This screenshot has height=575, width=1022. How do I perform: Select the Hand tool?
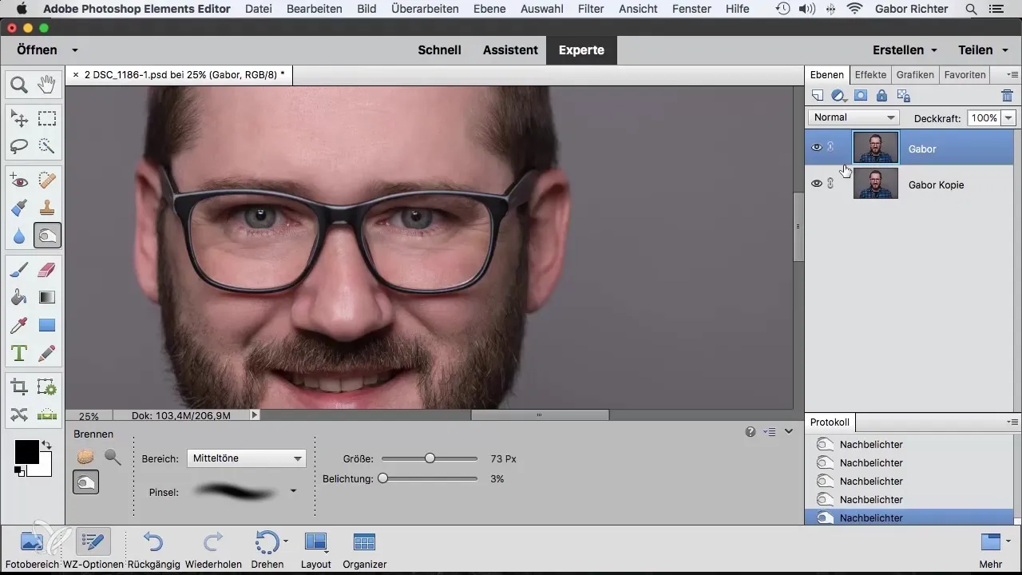point(47,84)
